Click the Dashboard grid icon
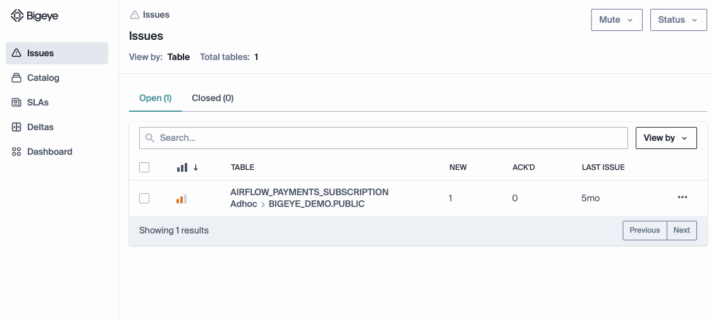Image resolution: width=711 pixels, height=319 pixels. [16, 152]
